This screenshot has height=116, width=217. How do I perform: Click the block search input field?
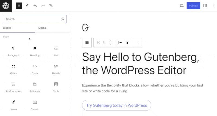point(33,19)
